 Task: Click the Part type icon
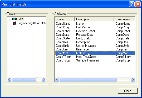14,19
